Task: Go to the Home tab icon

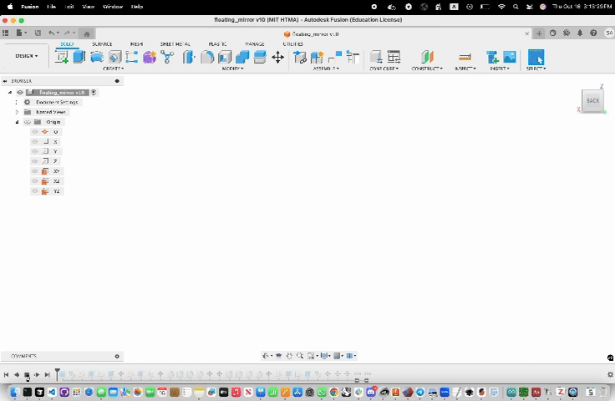Action: click(87, 33)
